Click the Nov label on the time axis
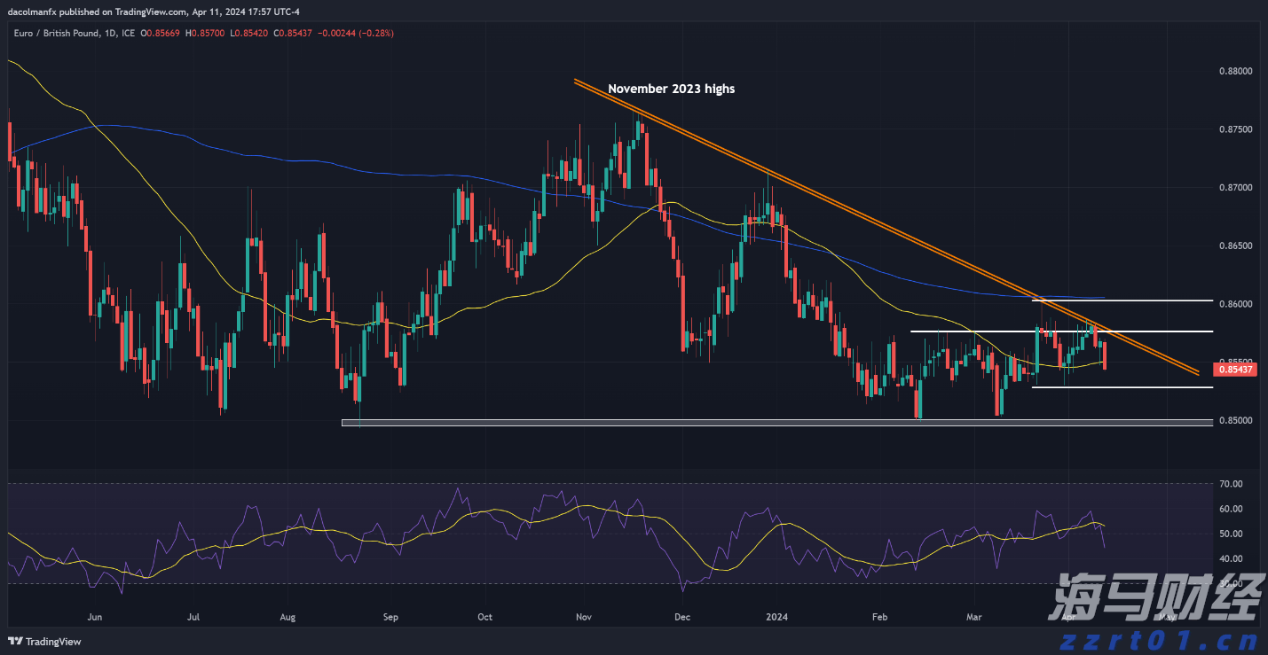The height and width of the screenshot is (655, 1268). (x=582, y=616)
